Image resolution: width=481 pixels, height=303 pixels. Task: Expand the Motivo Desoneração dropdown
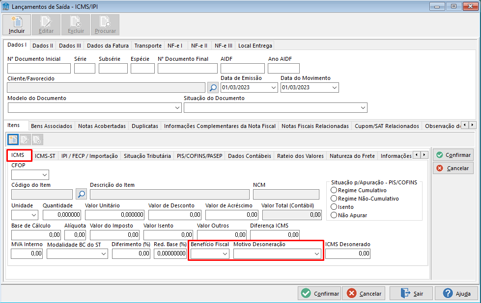[317, 253]
